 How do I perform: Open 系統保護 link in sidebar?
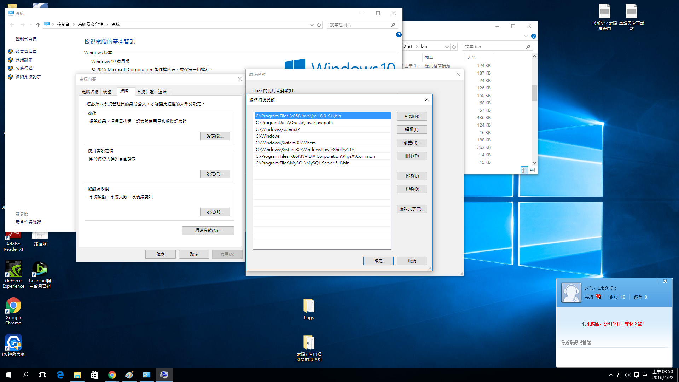(x=24, y=69)
